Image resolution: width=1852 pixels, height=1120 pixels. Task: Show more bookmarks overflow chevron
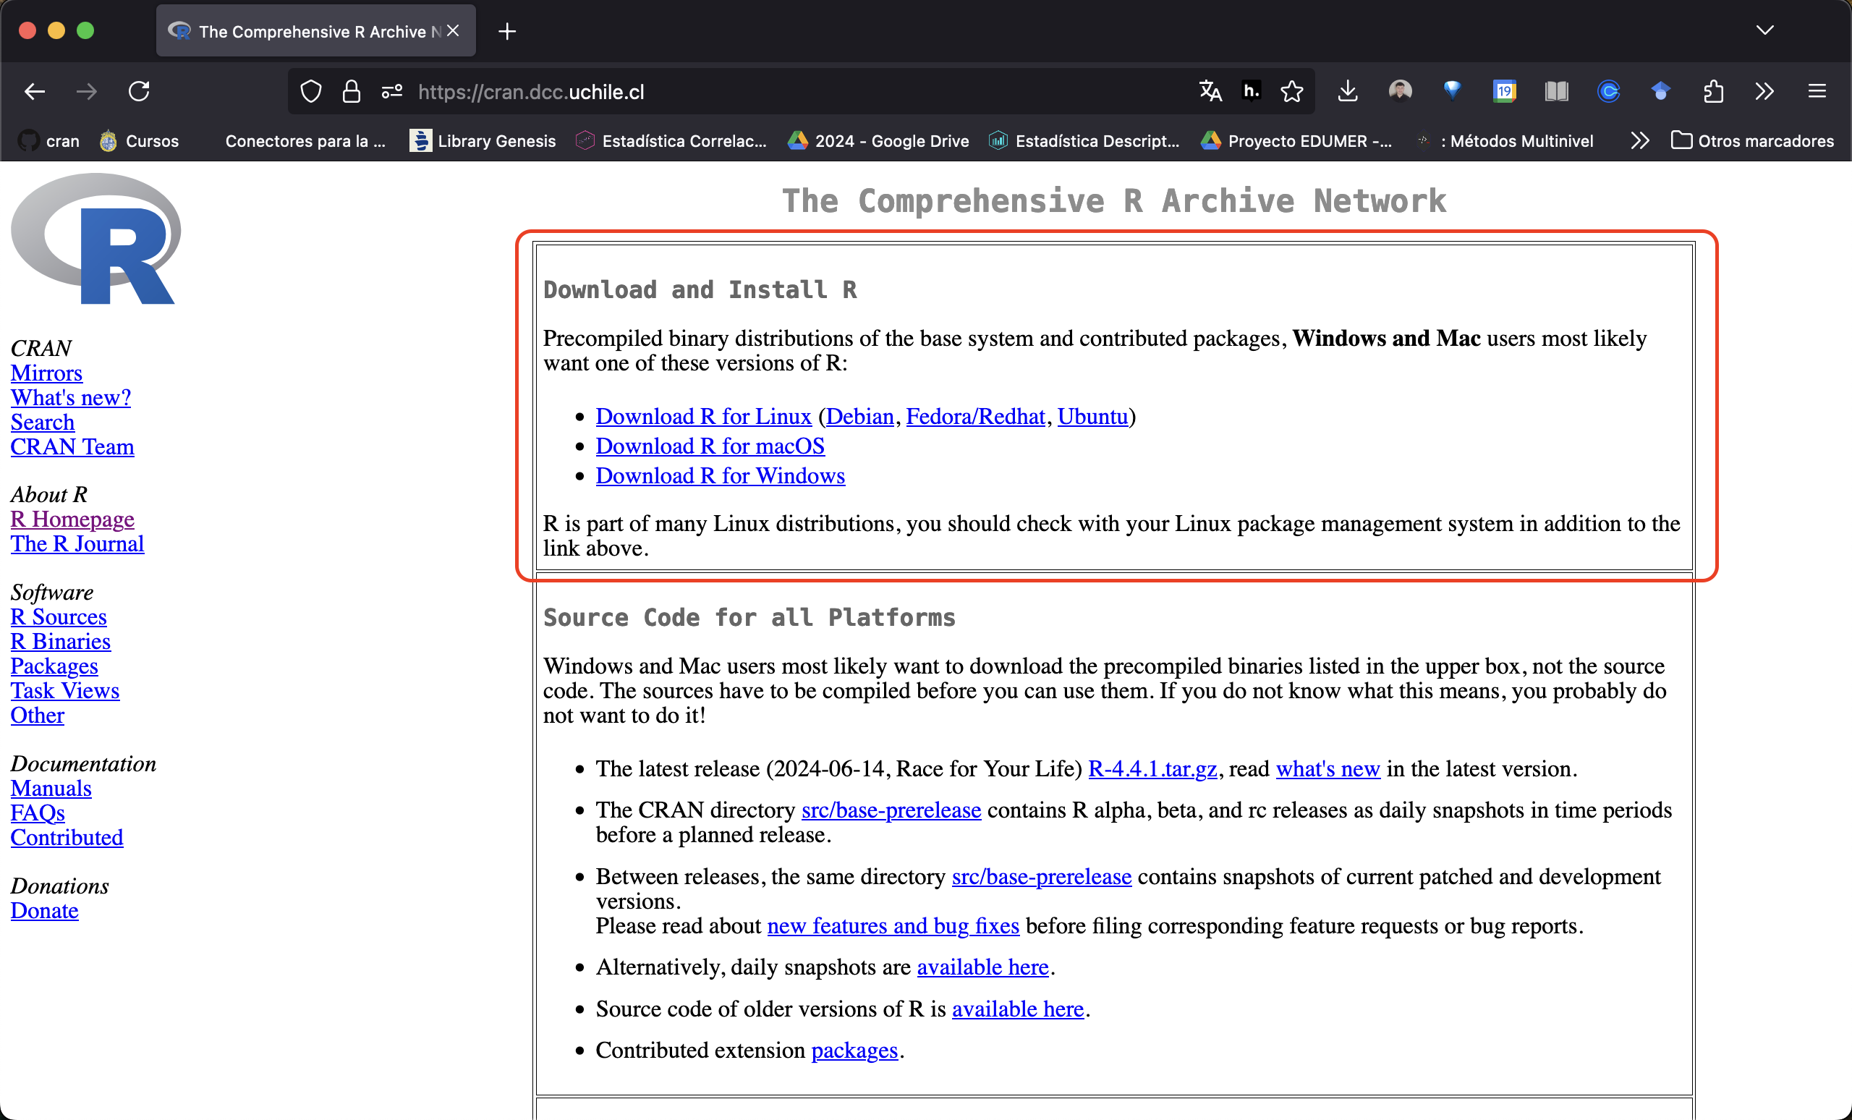[x=1639, y=140]
